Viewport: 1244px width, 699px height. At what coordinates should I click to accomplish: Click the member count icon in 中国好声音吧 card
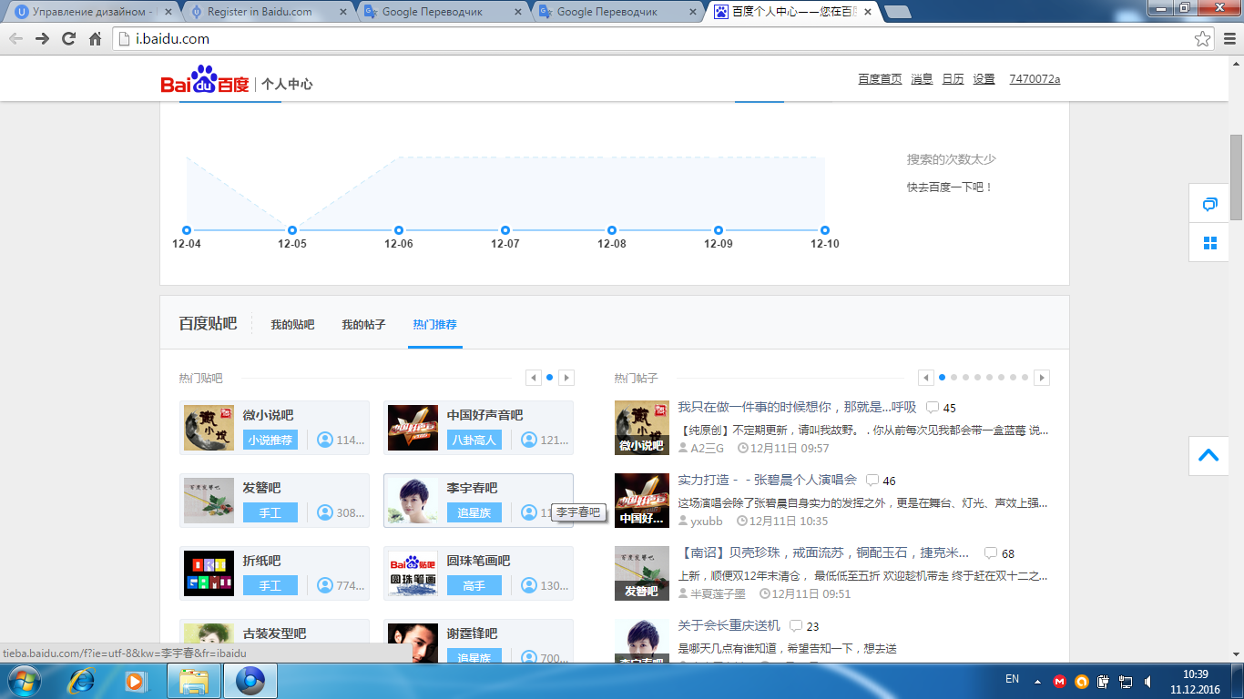[x=529, y=440]
